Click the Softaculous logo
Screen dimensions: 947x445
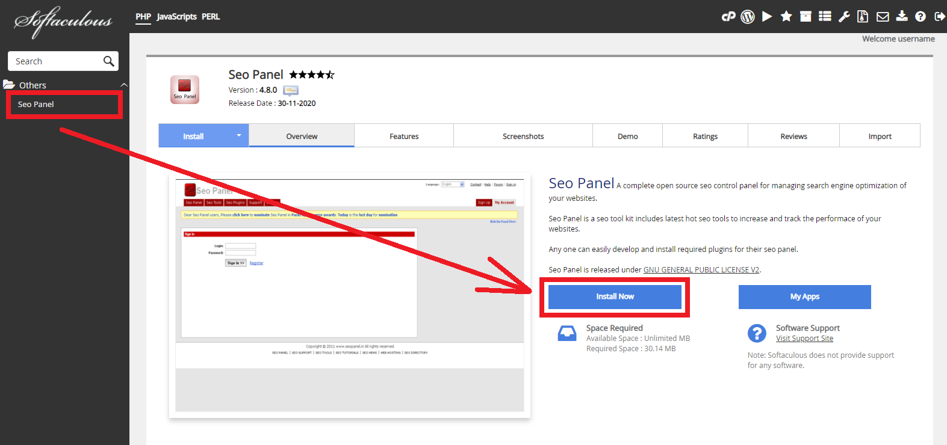tap(63, 22)
